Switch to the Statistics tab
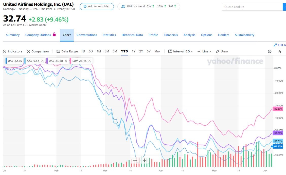The width and height of the screenshot is (286, 175). (x=109, y=35)
